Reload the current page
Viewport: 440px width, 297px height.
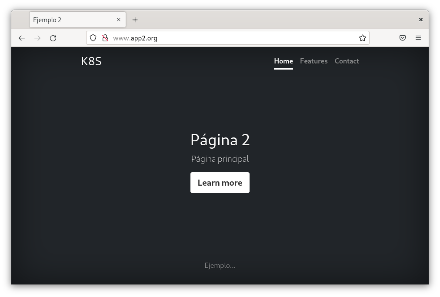[53, 38]
